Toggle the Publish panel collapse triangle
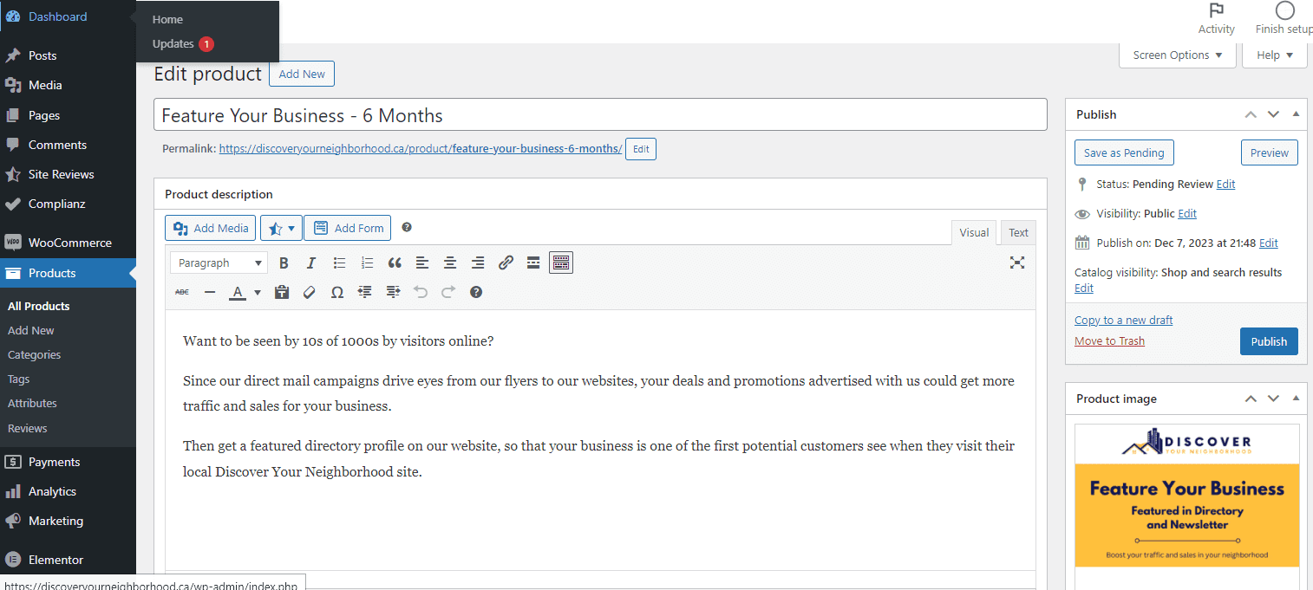Image resolution: width=1313 pixels, height=590 pixels. (1296, 114)
